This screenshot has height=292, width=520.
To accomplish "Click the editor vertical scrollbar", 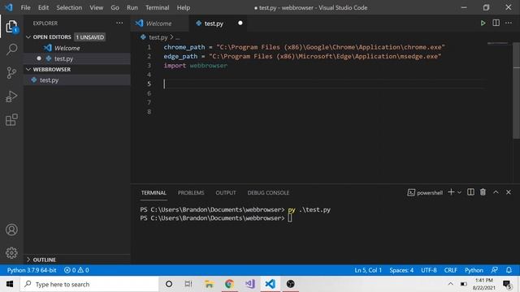I will (516, 90).
